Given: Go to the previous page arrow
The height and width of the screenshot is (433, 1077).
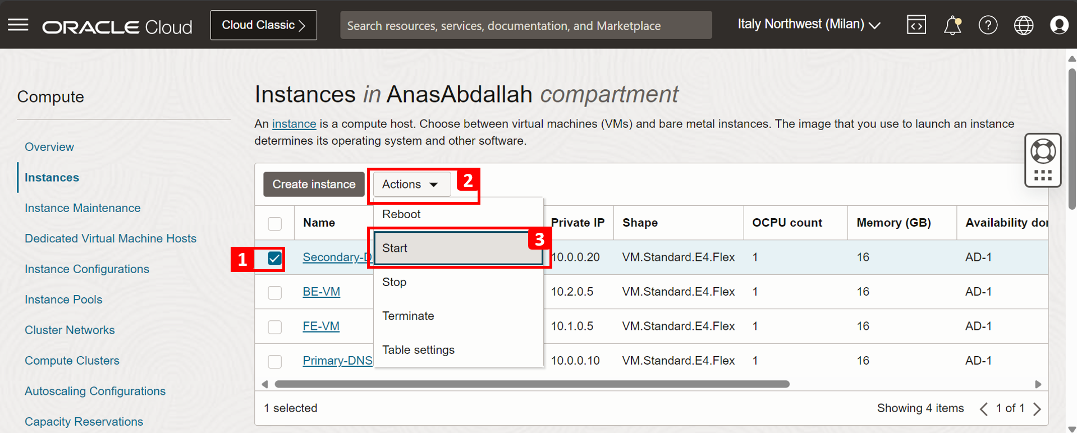Looking at the screenshot, I should point(984,409).
